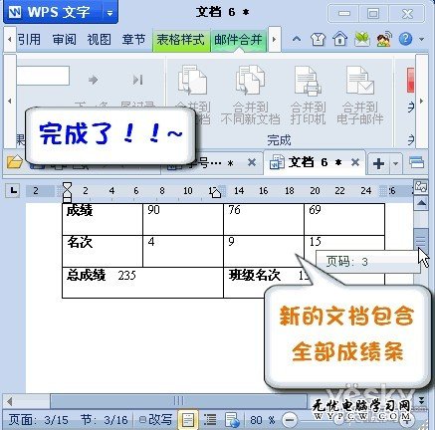Toggle 改写 overwrite mode
Image resolution: width=435 pixels, height=430 pixels.
pos(156,420)
